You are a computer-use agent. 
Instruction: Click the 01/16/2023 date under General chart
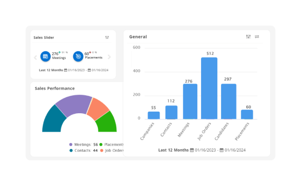pos(206,150)
